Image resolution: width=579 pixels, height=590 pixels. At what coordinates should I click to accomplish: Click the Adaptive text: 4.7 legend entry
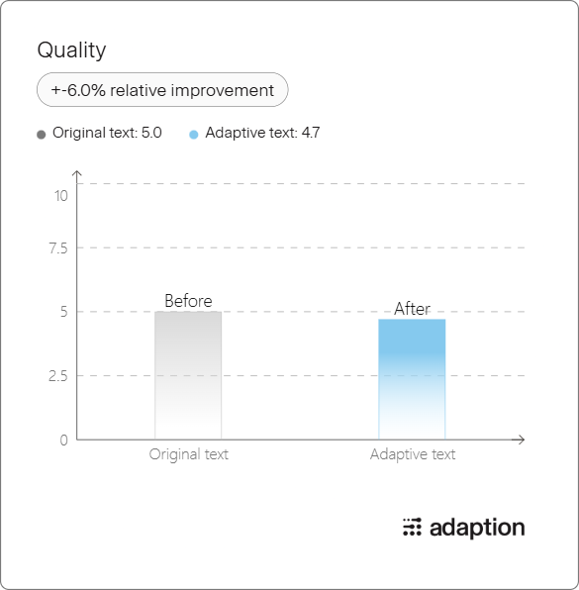click(262, 133)
